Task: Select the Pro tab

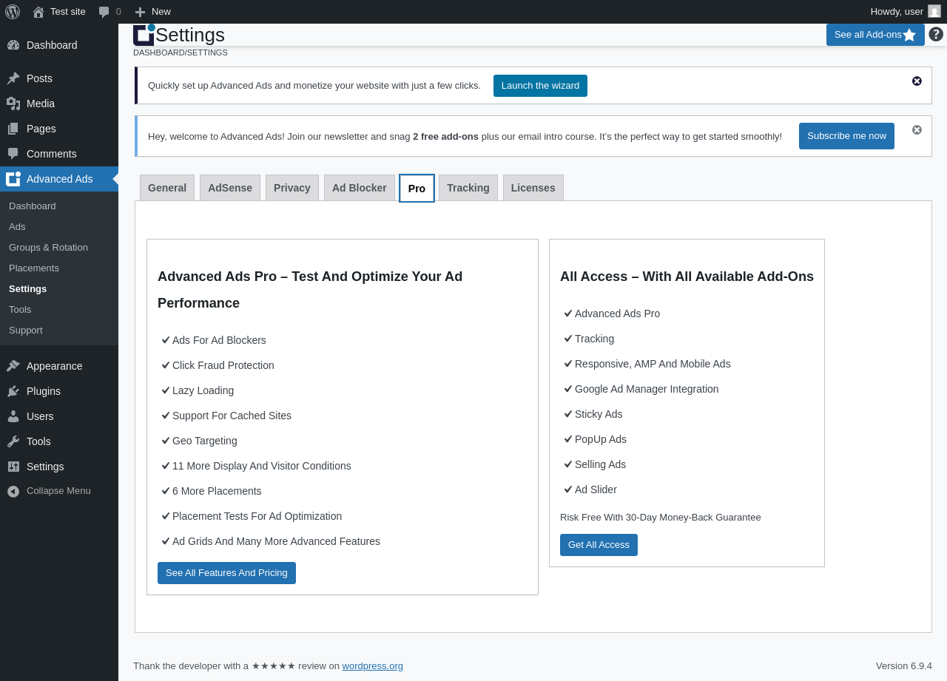Action: point(417,189)
